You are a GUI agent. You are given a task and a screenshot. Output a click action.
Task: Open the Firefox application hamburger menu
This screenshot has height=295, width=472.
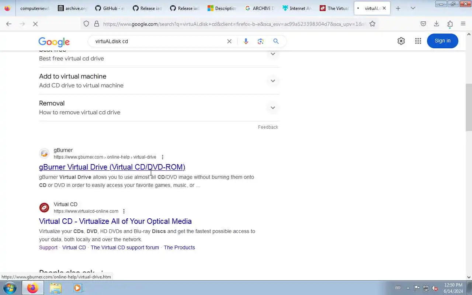pos(463,24)
